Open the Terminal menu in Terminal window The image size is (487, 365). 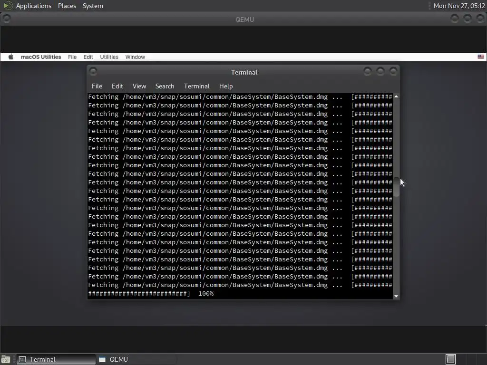click(x=196, y=86)
